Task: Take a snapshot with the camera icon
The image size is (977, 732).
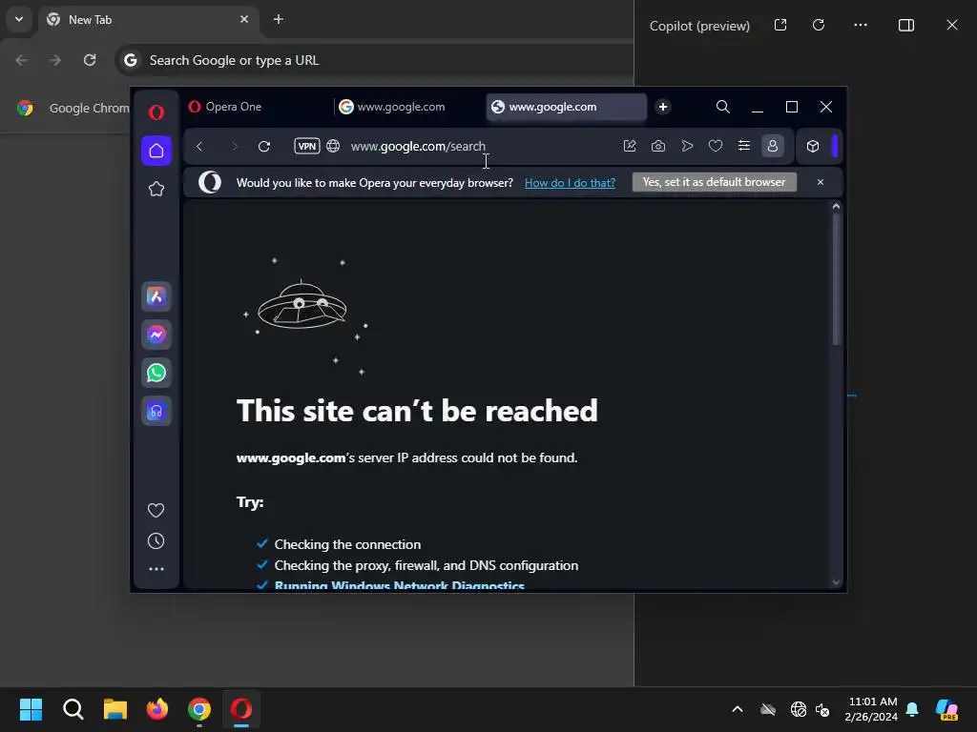Action: click(x=658, y=146)
